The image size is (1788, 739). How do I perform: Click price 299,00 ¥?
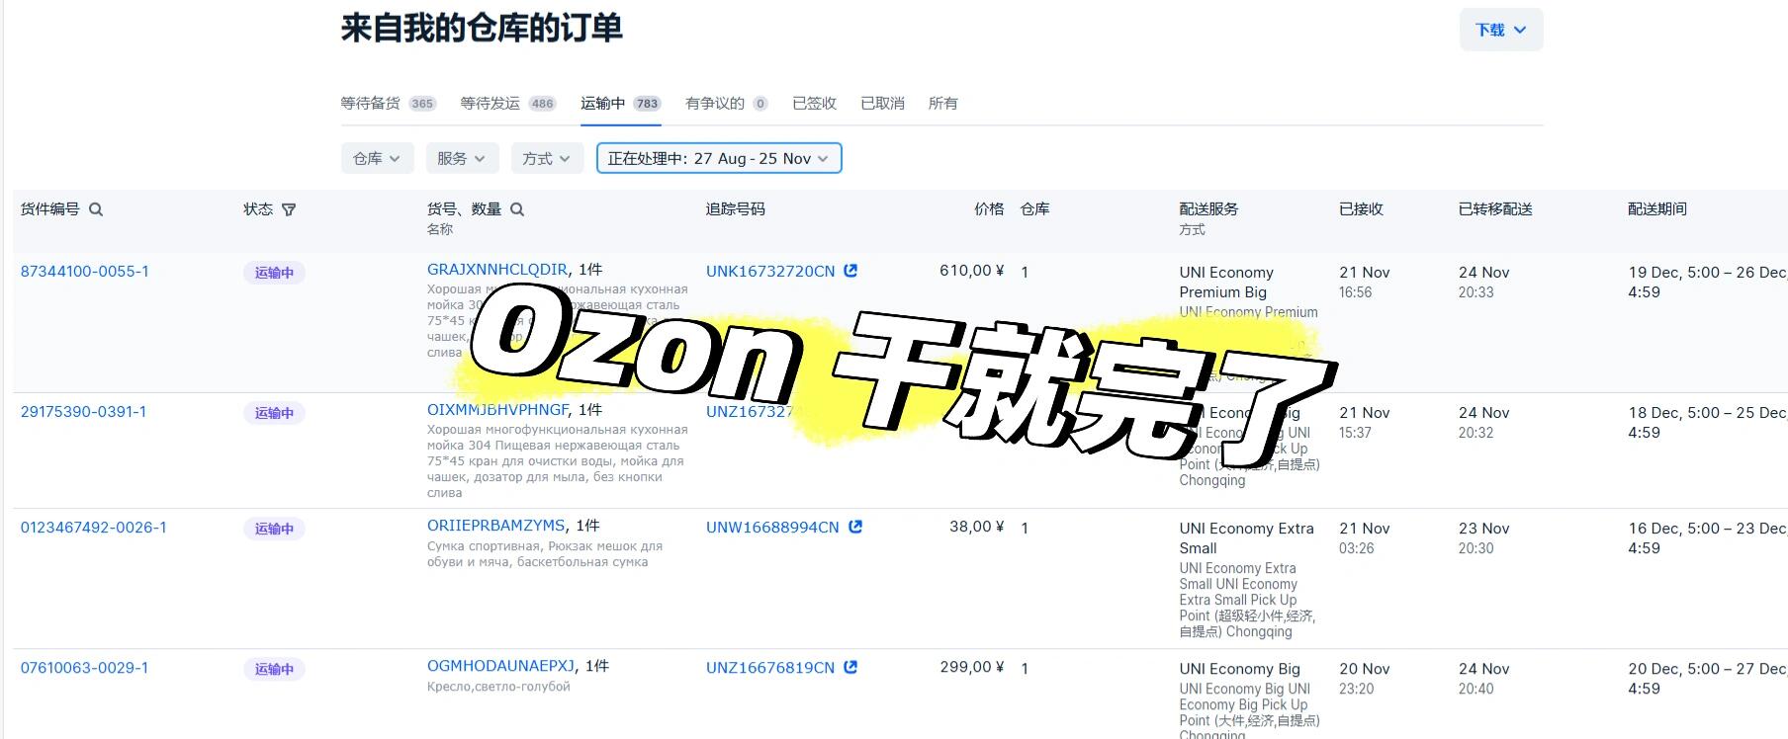(971, 667)
